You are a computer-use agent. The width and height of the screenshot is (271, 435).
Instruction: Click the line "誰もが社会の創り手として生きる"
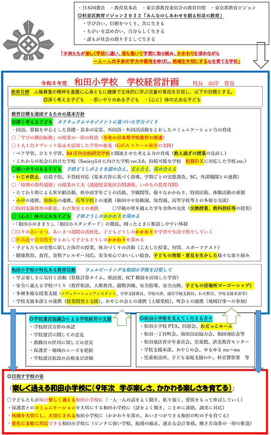coord(121,39)
